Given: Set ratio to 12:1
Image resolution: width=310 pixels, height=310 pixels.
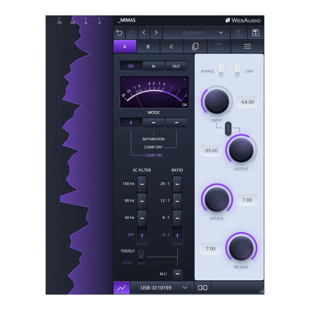Looking at the screenshot, I should 177,201.
